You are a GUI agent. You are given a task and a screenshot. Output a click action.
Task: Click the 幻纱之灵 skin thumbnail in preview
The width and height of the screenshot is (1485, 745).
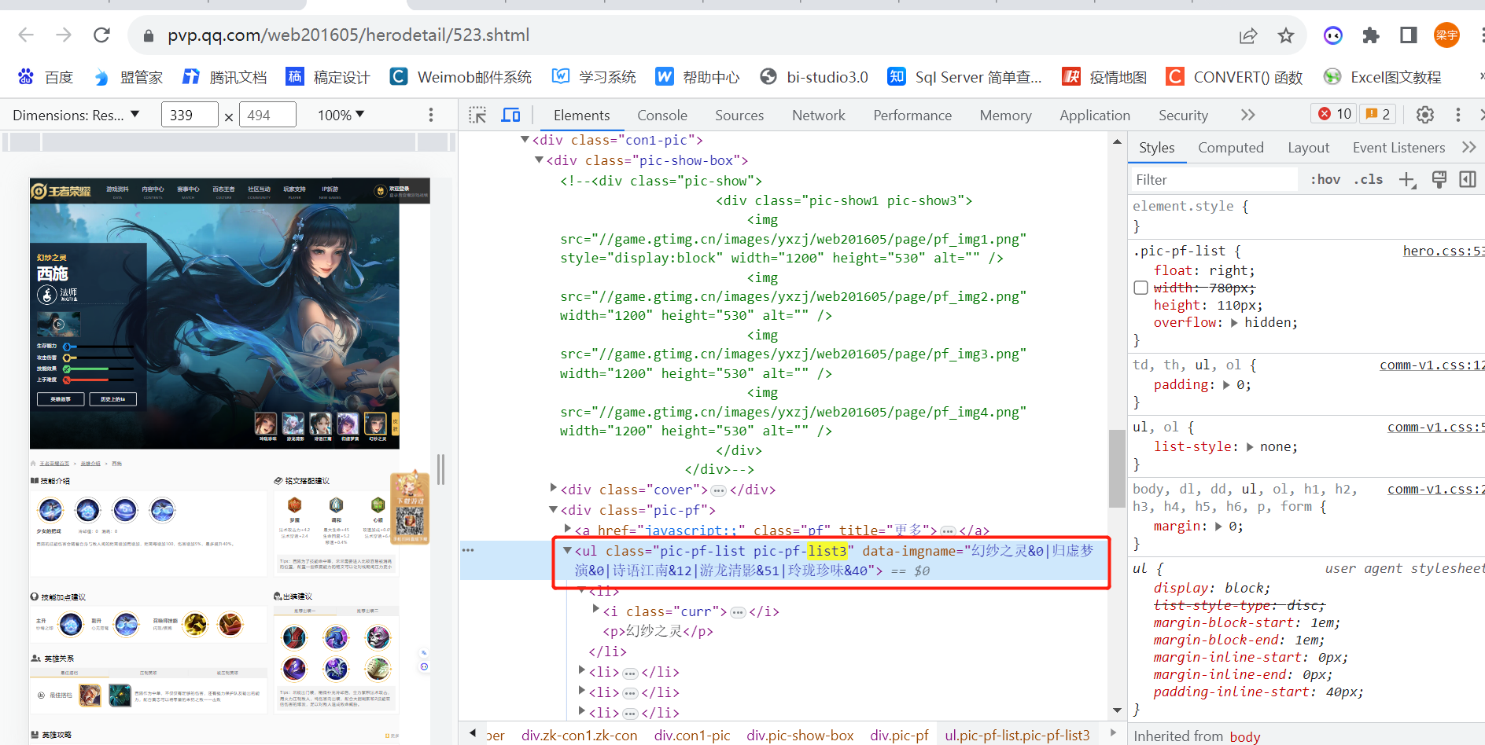pyautogui.click(x=375, y=424)
